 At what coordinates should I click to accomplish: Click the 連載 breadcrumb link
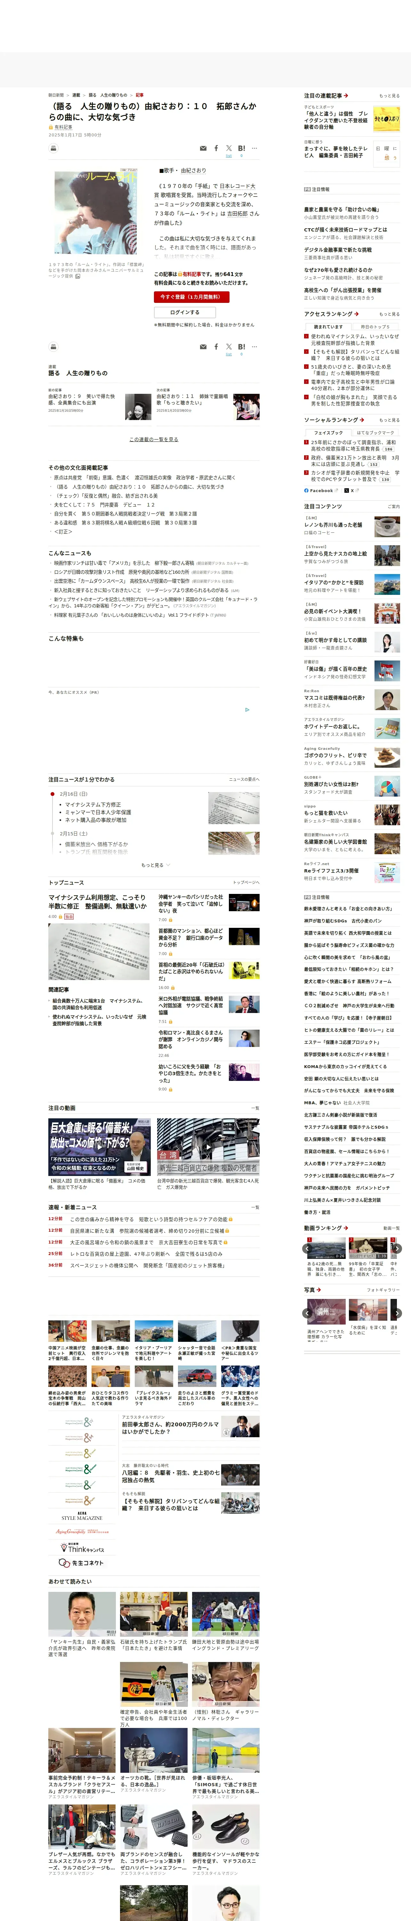(x=76, y=95)
